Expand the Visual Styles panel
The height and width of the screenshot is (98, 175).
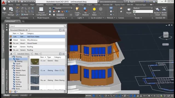[62, 18]
